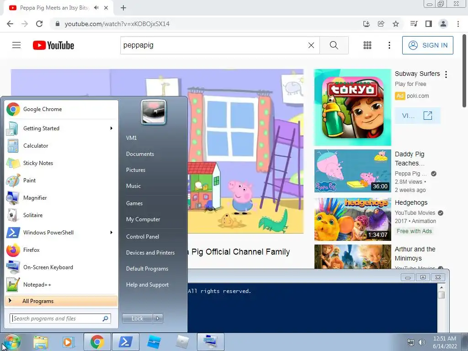
Task: Open shutdown options arrow beside Lock
Action: (158, 319)
